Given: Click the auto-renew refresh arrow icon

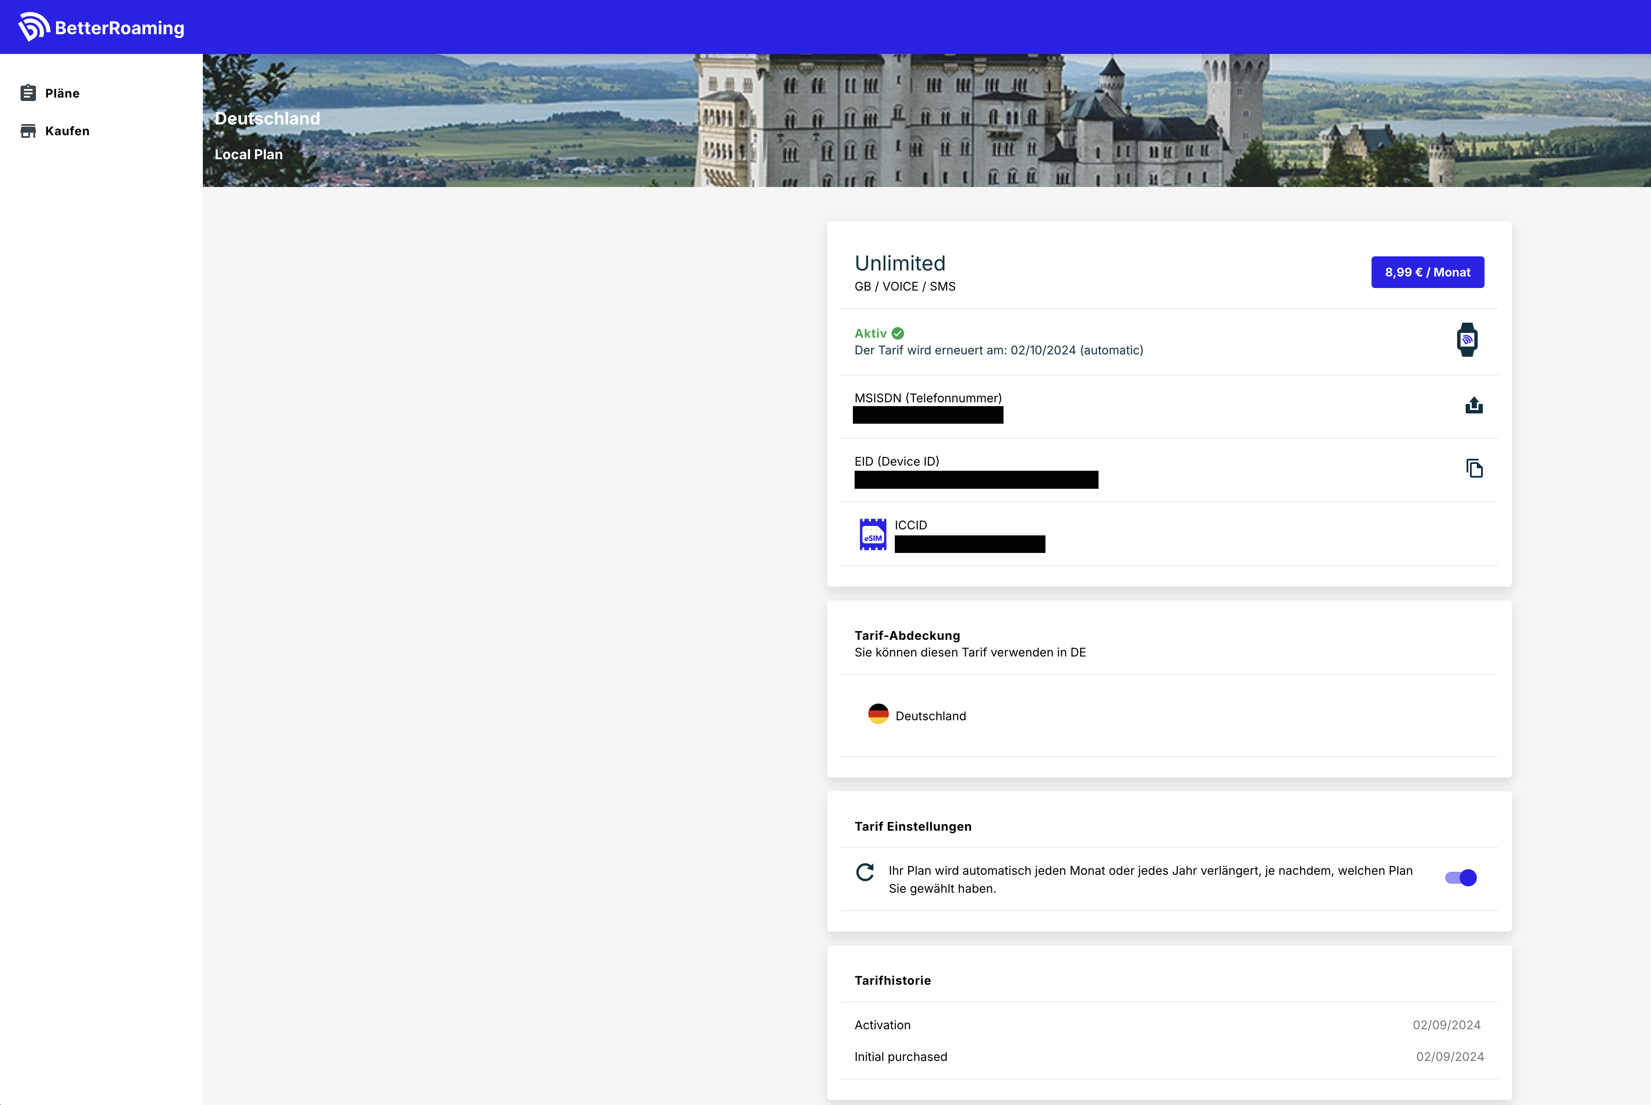Looking at the screenshot, I should pos(864,873).
